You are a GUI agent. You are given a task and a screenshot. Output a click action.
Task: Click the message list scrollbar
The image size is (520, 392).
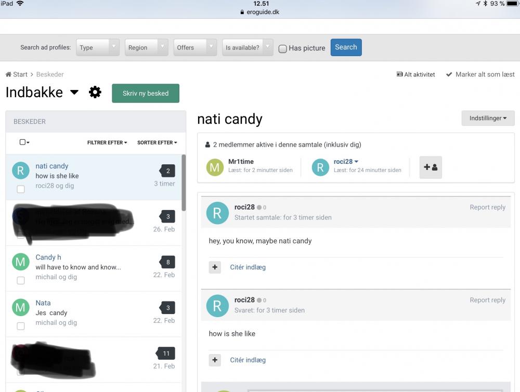(184, 182)
